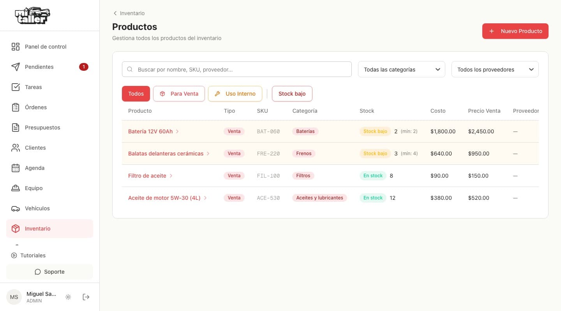This screenshot has height=311, width=561.
Task: Click the Frenos category tag
Action: tap(304, 154)
